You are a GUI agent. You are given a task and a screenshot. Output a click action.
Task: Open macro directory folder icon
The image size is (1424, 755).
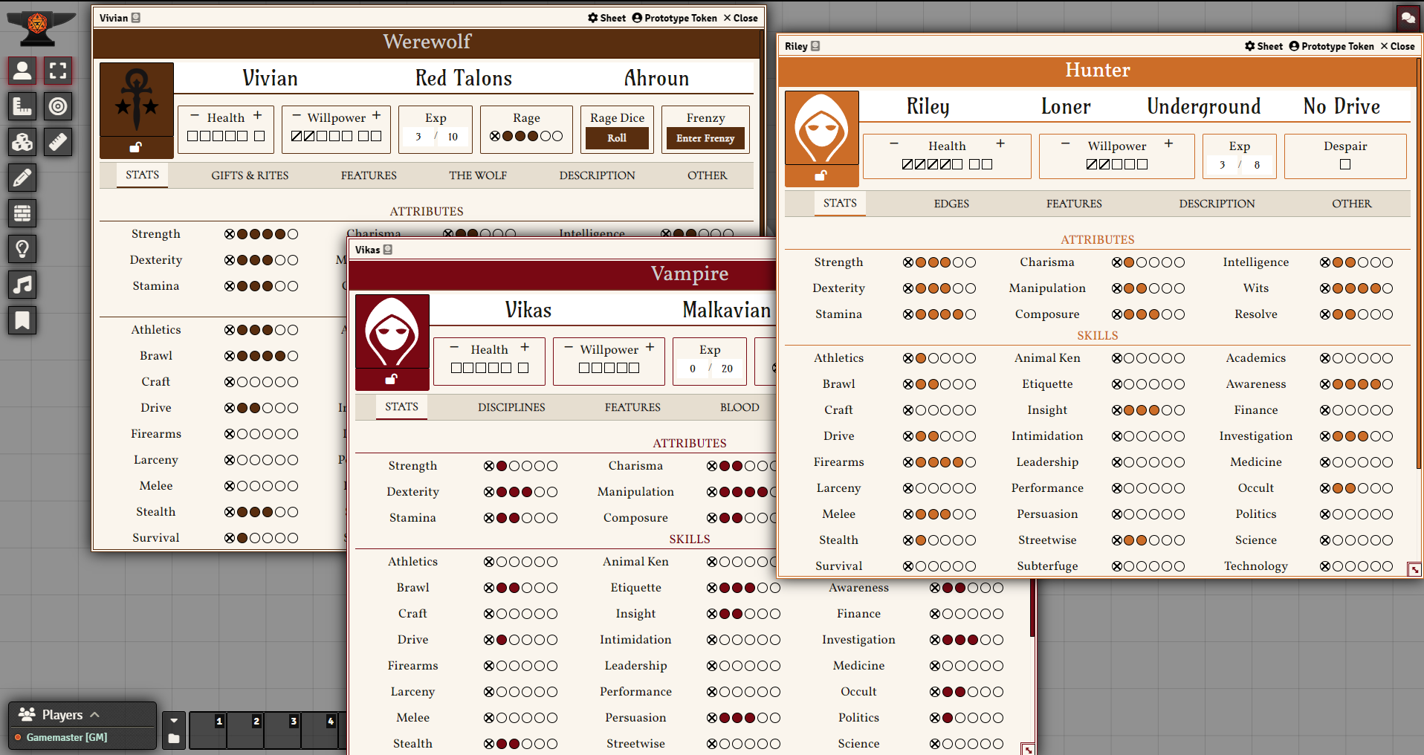coord(174,738)
